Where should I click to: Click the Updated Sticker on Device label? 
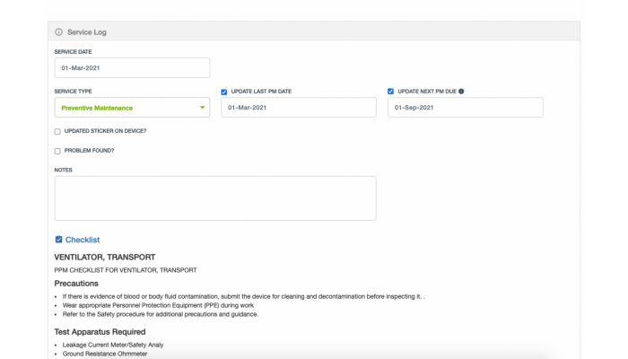tap(105, 131)
